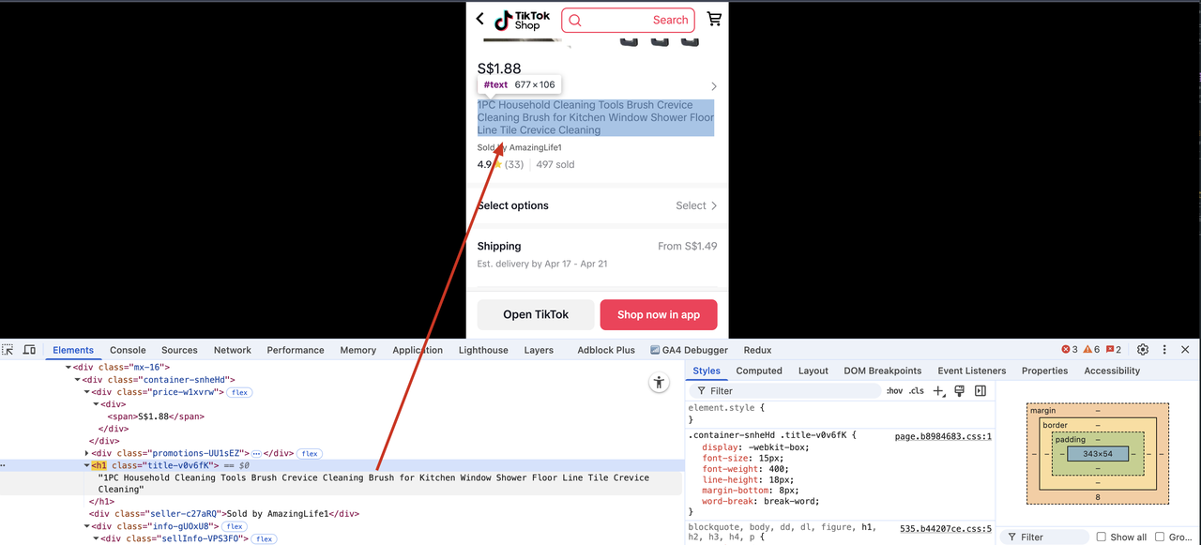Collapse the container-snheHd div node
Viewport: 1201px width, 545px height.
pos(78,380)
